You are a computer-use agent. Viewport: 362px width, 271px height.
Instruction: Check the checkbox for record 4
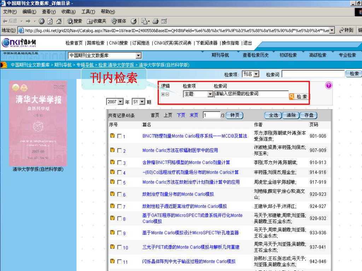pyautogui.click(x=119, y=172)
